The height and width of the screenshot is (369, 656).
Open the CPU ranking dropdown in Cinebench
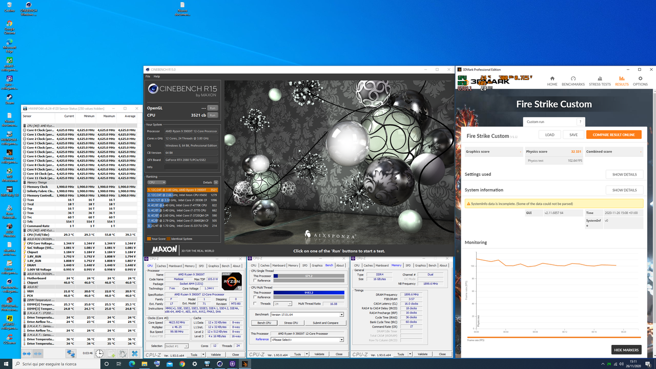(x=156, y=182)
